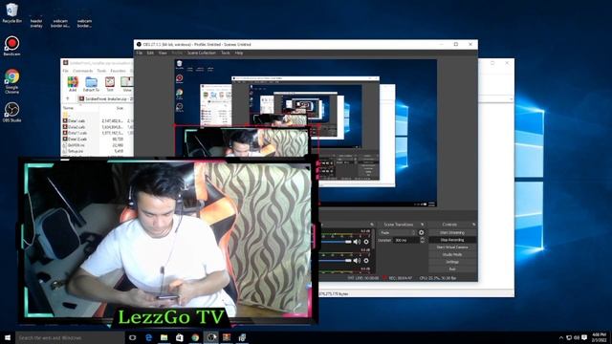
Task: Open OBS View menu
Action: click(x=163, y=53)
